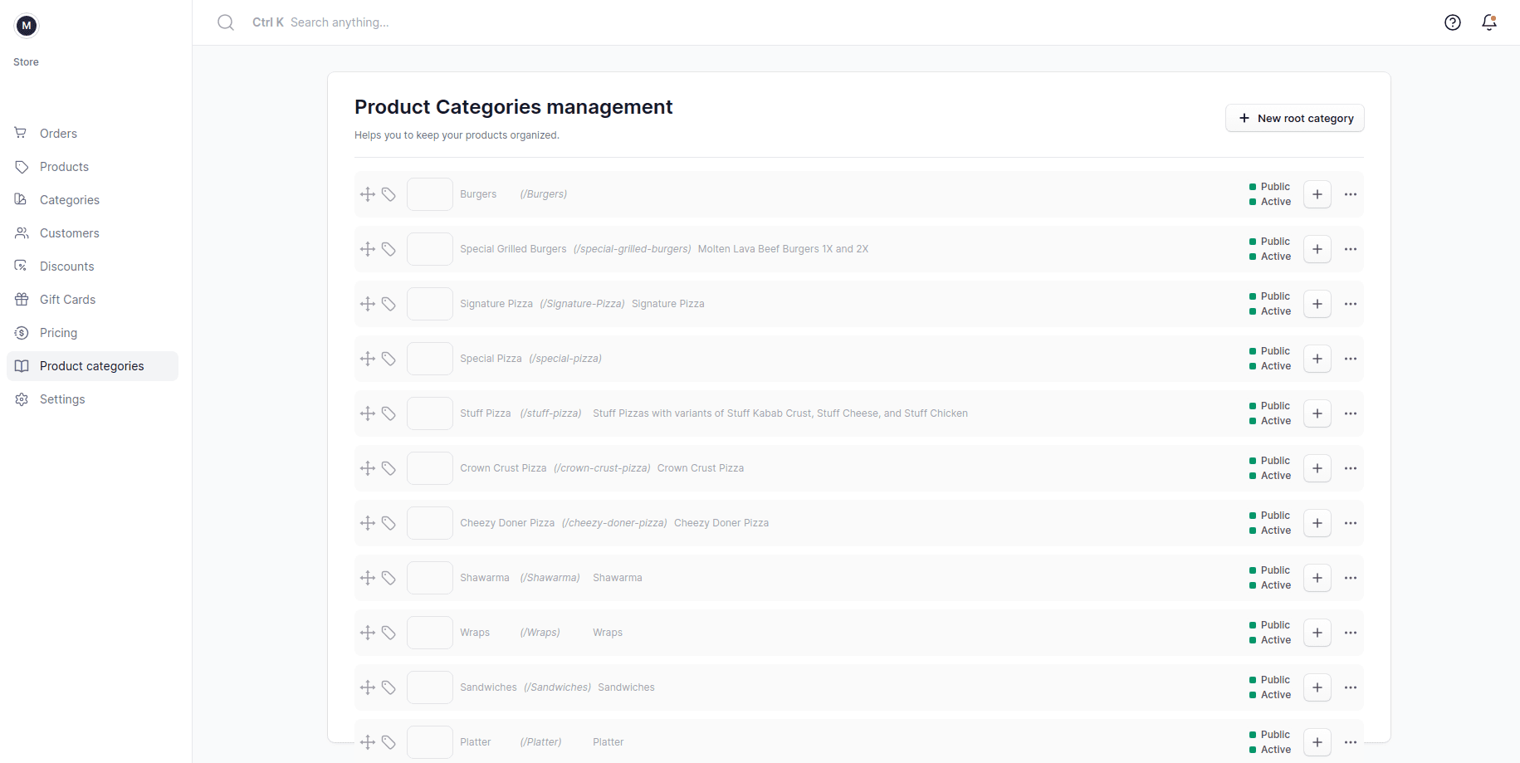This screenshot has width=1520, height=763.
Task: Click the Platter category name
Action: [x=476, y=742]
